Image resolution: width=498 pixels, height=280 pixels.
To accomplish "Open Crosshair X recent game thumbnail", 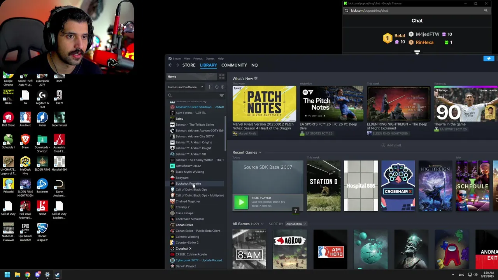I will pyautogui.click(x=398, y=186).
